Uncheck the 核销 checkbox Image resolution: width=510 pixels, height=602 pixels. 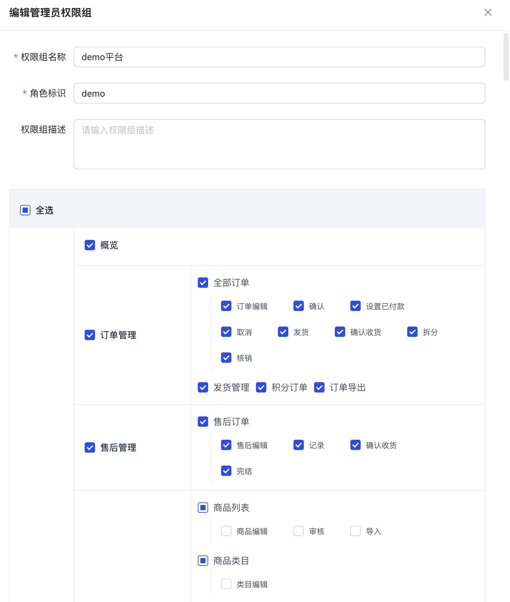pyautogui.click(x=226, y=358)
